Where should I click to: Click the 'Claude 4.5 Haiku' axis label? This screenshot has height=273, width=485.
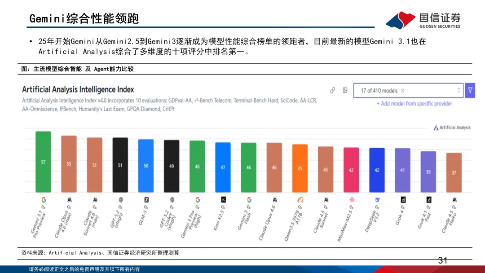tap(449, 222)
